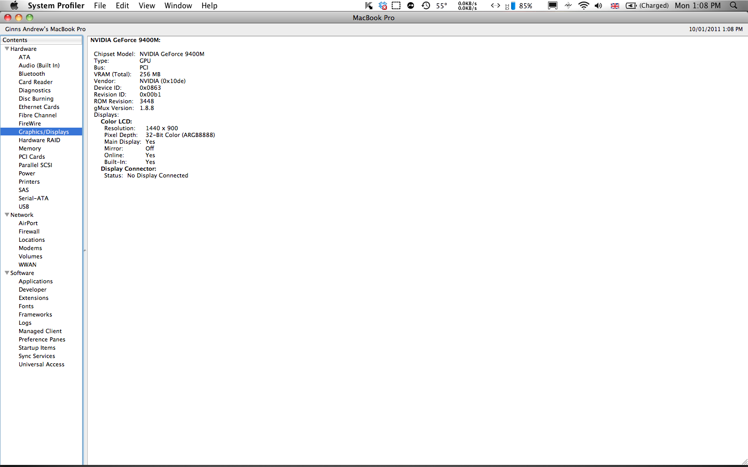Select PCI Cards in the sidebar

32,157
